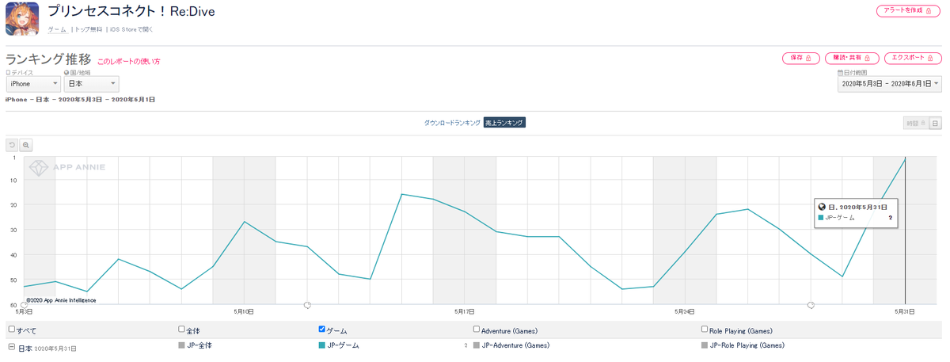The width and height of the screenshot is (950, 362).
Task: Open the トップ無料 link
Action: 89,29
